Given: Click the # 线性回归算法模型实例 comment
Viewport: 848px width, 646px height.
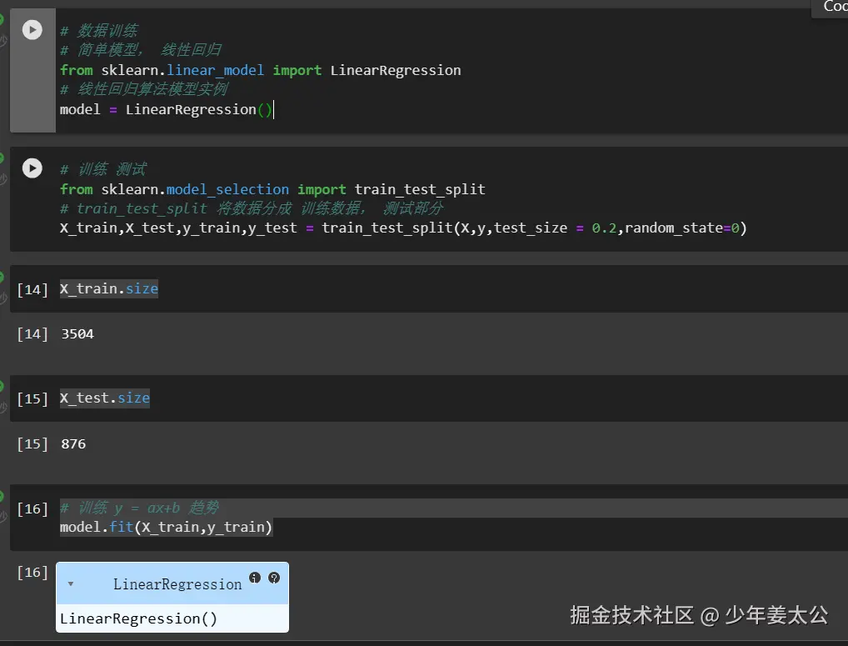Looking at the screenshot, I should (144, 89).
